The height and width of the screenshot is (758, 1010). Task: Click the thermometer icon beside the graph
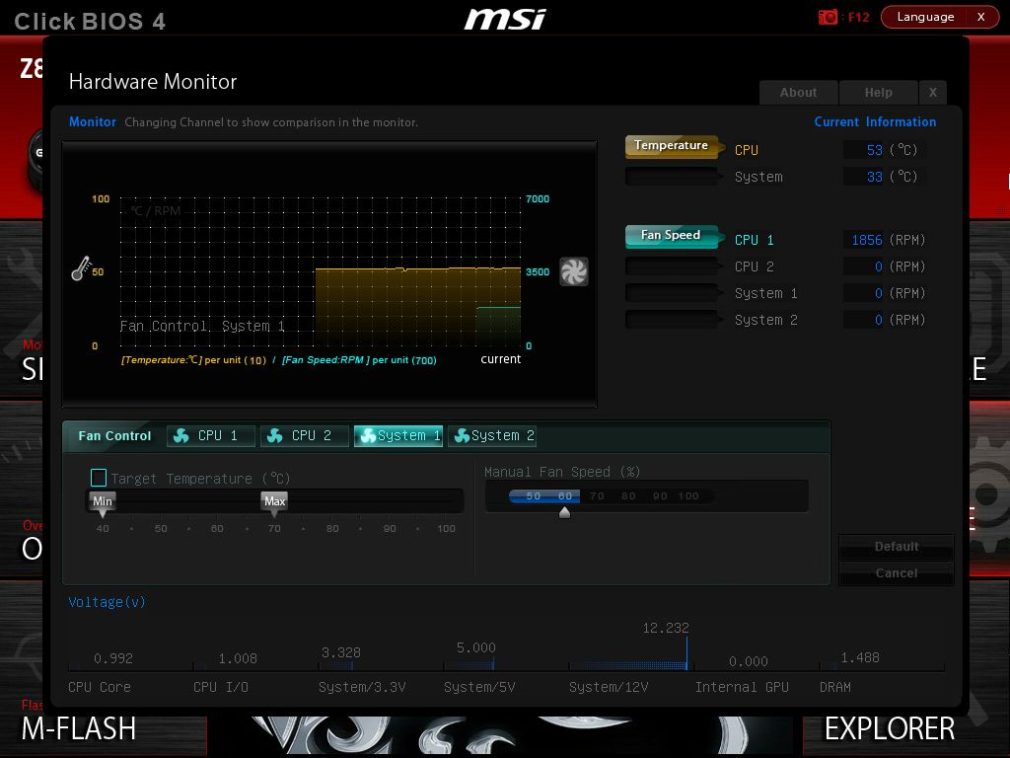click(81, 268)
